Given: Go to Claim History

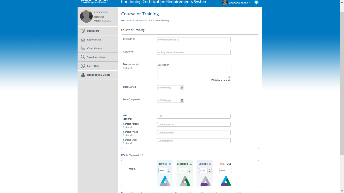Looking at the screenshot, I should pos(97,48).
